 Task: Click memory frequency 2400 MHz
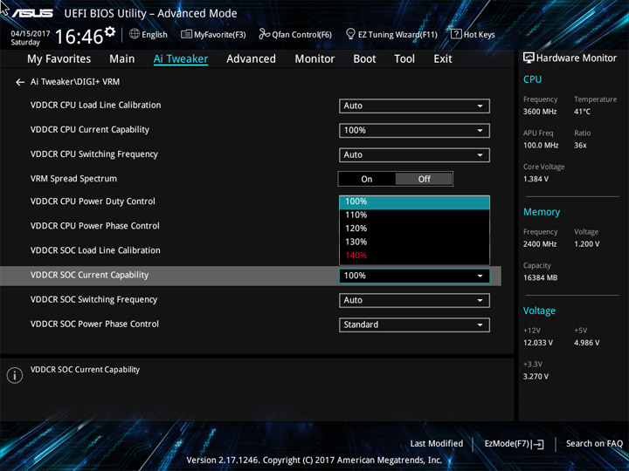coord(540,244)
